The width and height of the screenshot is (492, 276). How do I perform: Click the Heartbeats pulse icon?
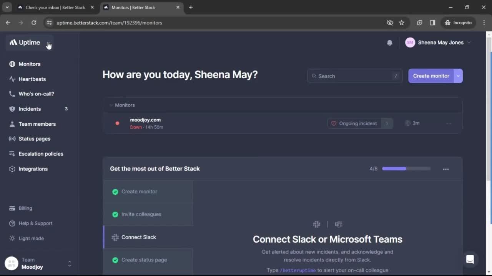pos(12,79)
